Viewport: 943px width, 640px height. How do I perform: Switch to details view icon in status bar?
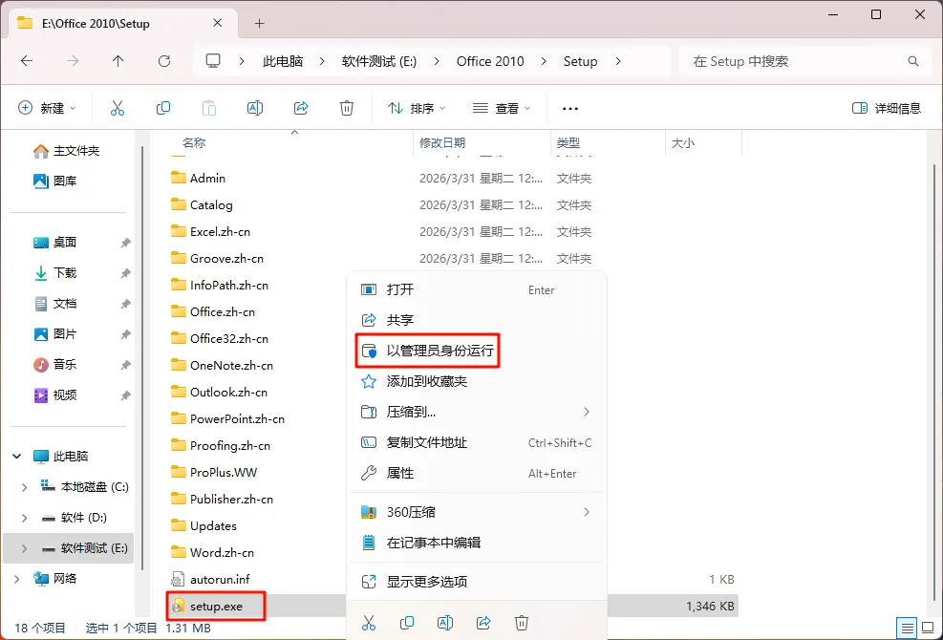point(907,628)
